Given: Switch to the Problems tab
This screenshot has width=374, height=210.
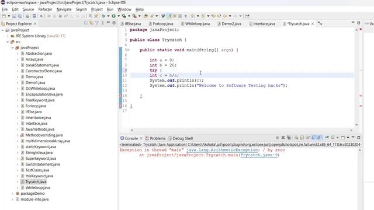Looking at the screenshot, I should 155,138.
